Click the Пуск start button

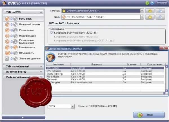tap(149, 115)
